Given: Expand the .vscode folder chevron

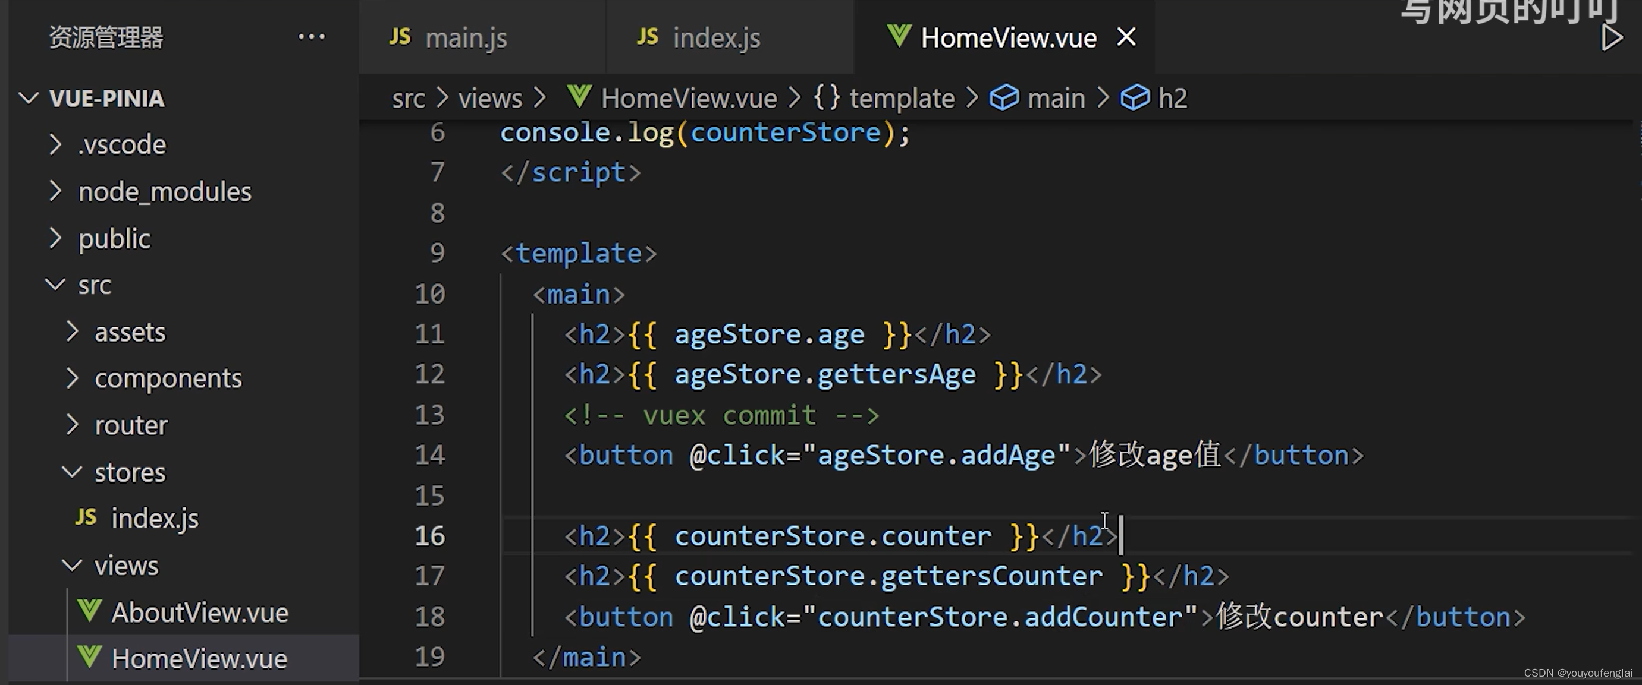Looking at the screenshot, I should pos(55,144).
